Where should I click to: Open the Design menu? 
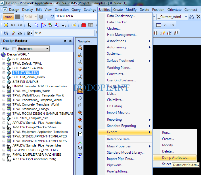tap(14, 10)
